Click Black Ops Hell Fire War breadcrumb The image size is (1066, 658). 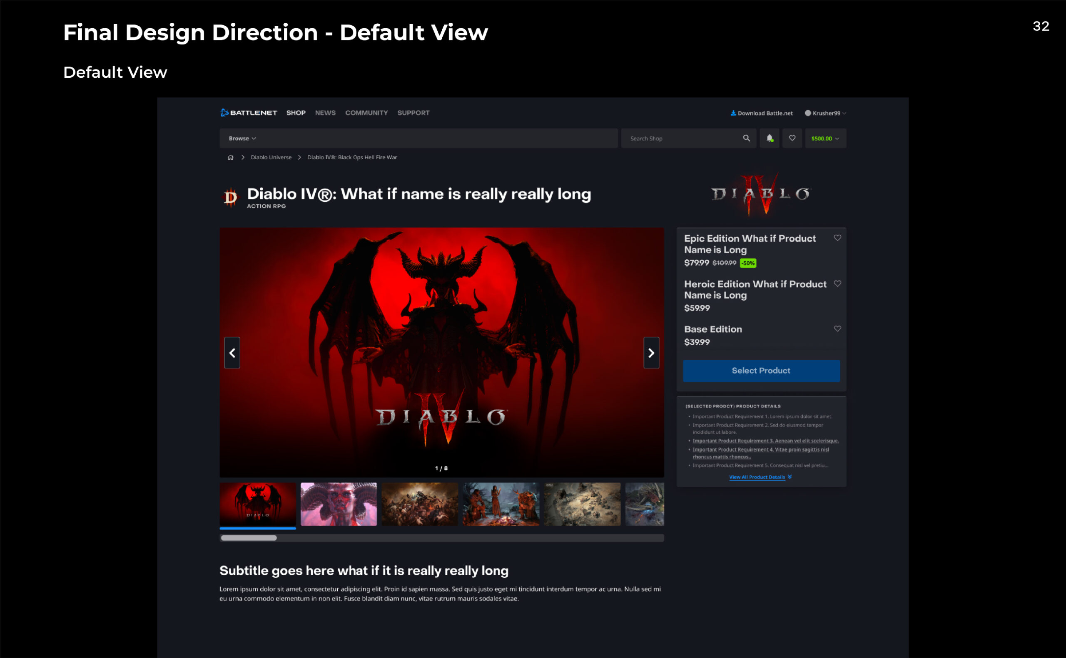coord(352,157)
